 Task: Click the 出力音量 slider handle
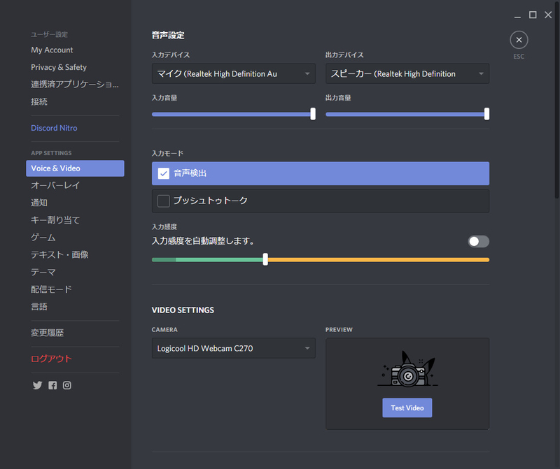tap(486, 114)
